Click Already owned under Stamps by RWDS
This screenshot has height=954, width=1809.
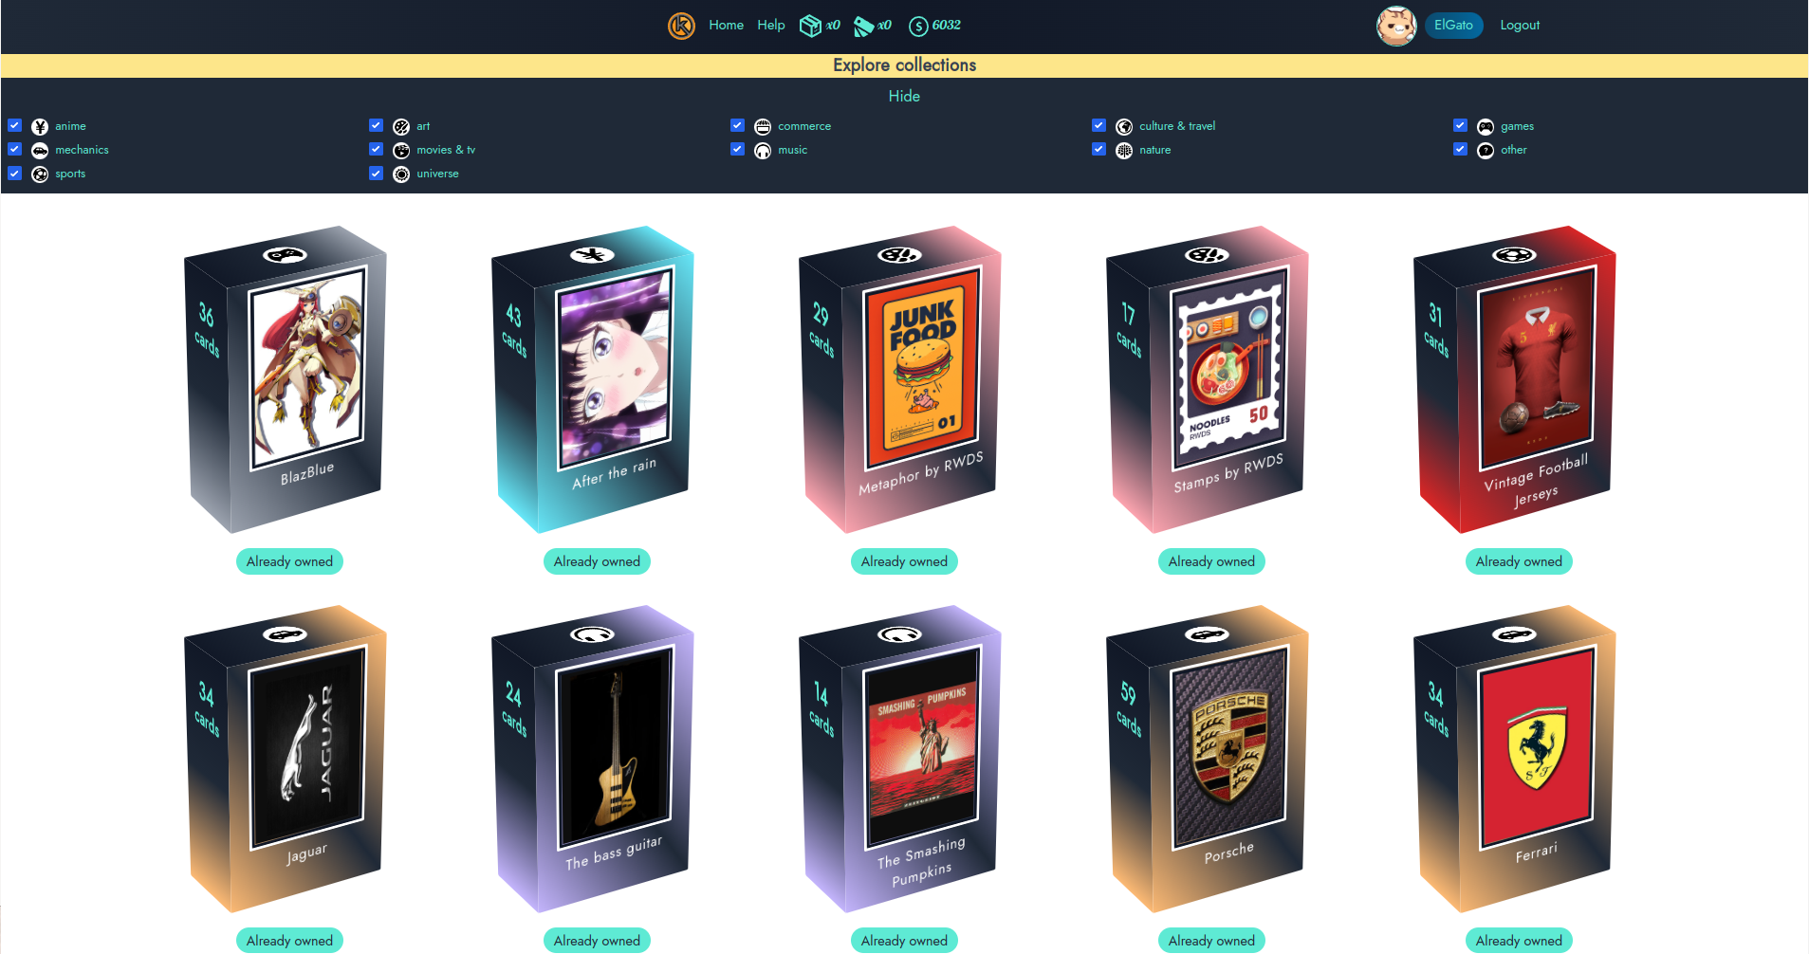point(1211,561)
